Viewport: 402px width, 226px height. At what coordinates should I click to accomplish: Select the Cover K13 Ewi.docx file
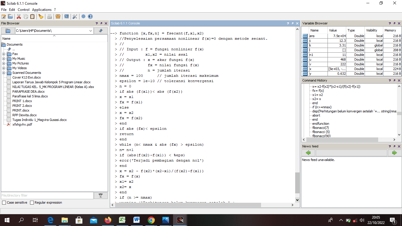[26, 77]
